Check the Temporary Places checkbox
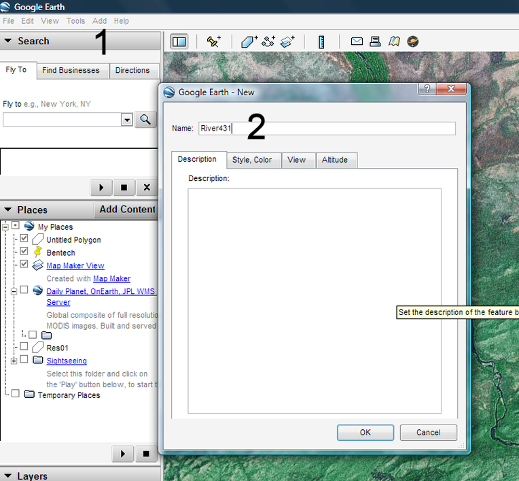 pos(16,393)
